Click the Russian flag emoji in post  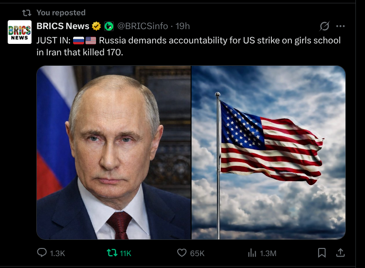(79, 41)
